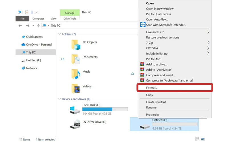Click the up one level arrow
228x142 pixels.
[38, 26]
